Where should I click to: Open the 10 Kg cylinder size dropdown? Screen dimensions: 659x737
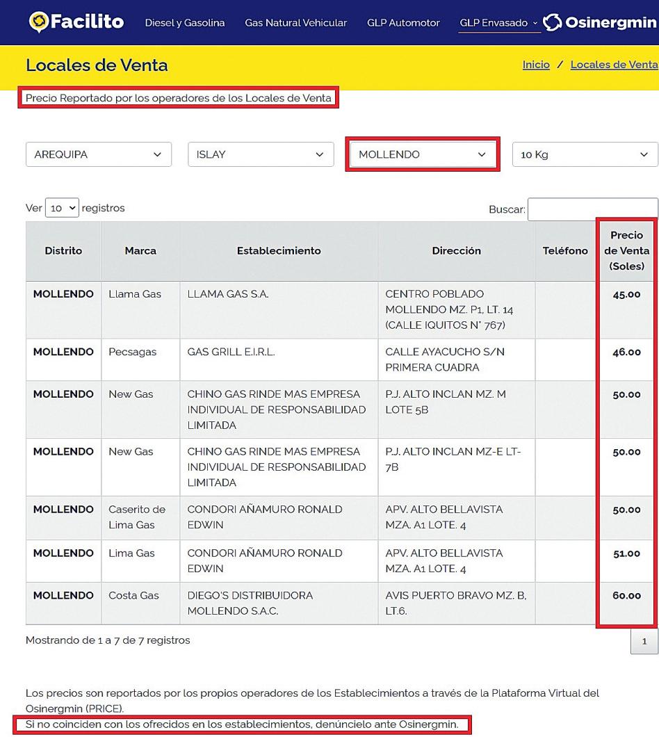tap(585, 154)
